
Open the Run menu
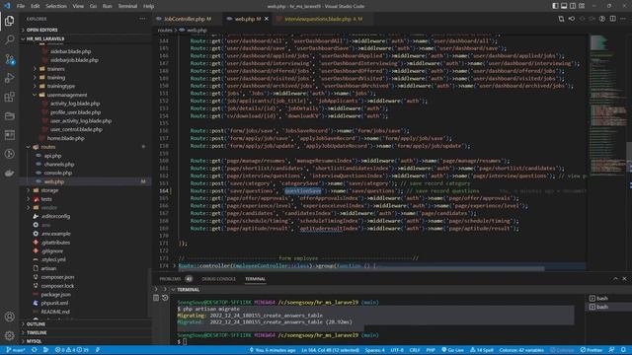point(108,6)
